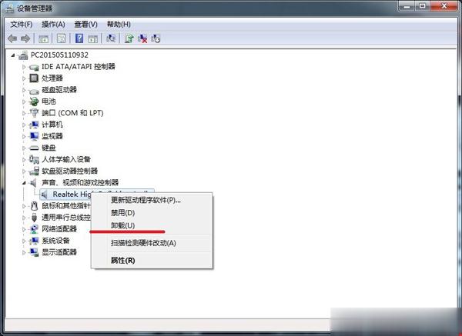Expand the IDE ATA/ATAPI 控制器 node

[x=25, y=67]
